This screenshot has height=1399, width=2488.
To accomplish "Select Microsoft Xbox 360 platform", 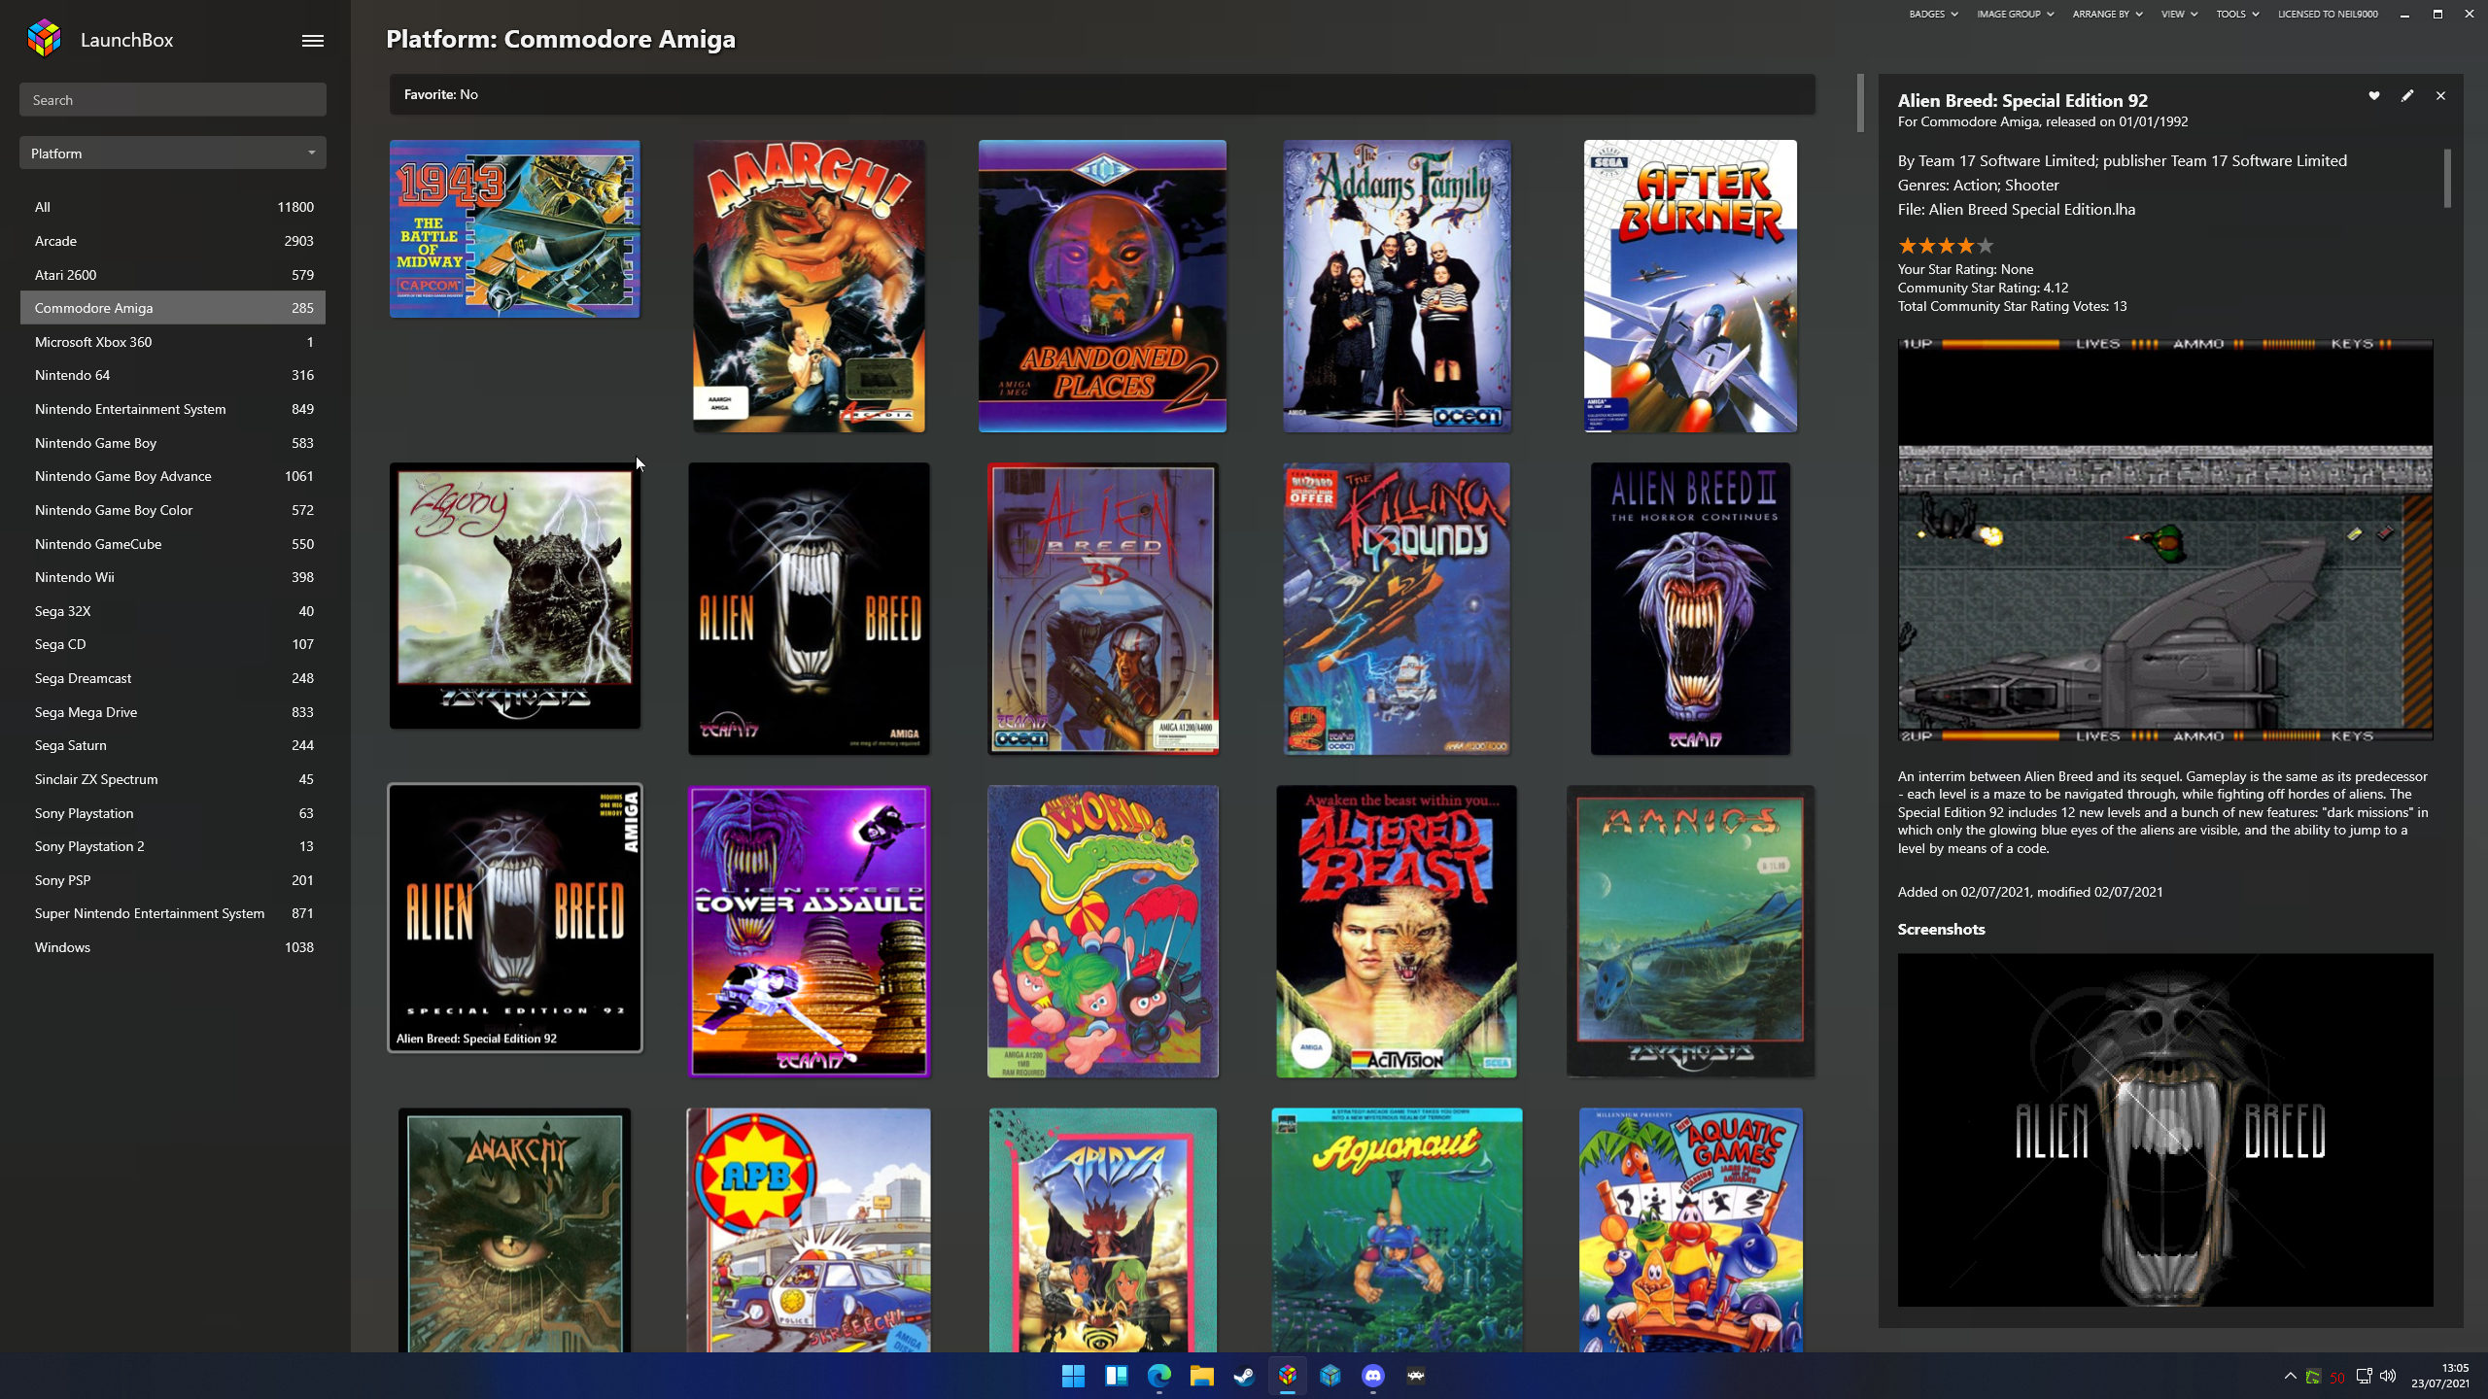I will [x=173, y=342].
